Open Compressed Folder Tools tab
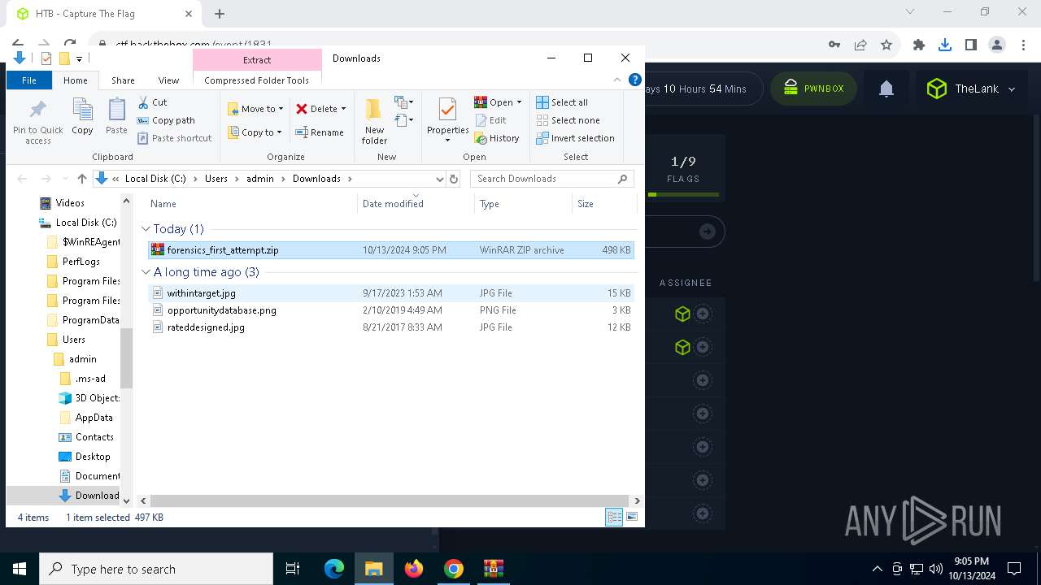Image resolution: width=1041 pixels, height=585 pixels. (257, 80)
